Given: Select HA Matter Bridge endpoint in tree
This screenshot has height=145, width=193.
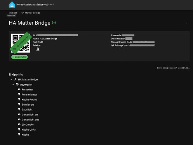Looking at the screenshot, I should (28, 80).
